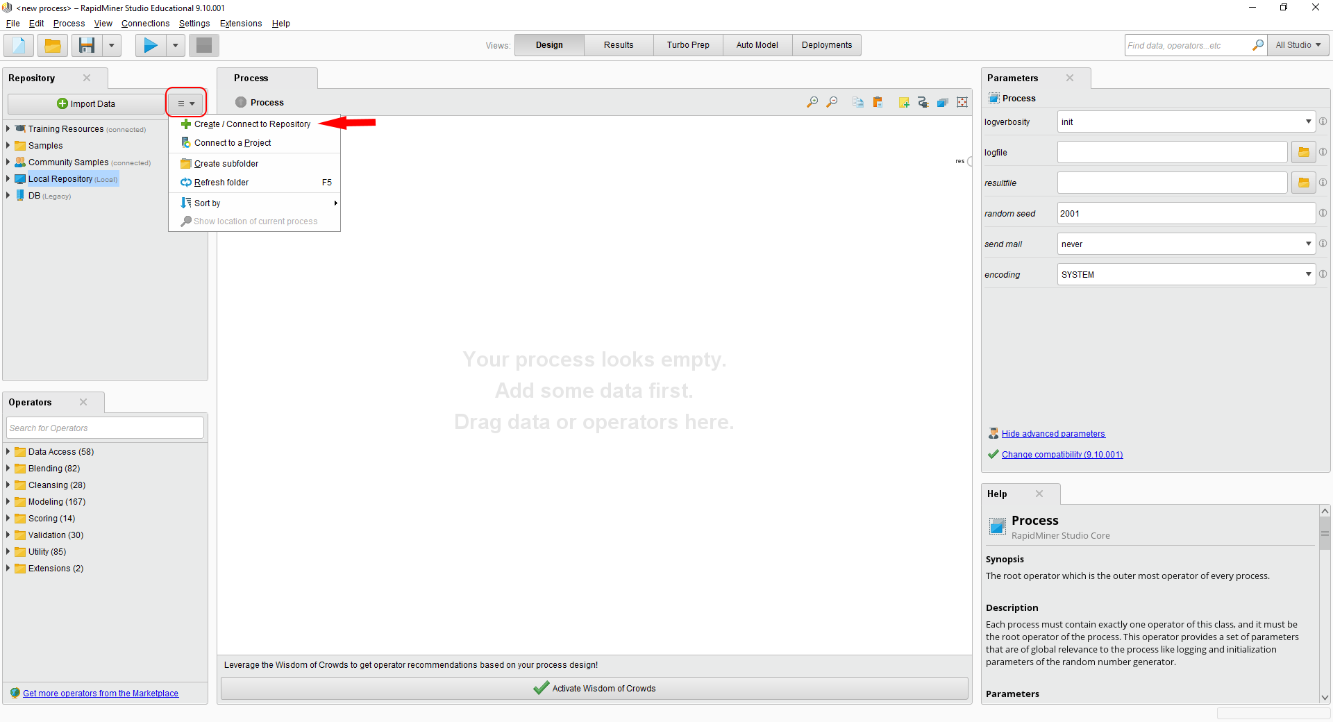Click the operator execution order icon
1333x722 pixels.
click(x=943, y=103)
